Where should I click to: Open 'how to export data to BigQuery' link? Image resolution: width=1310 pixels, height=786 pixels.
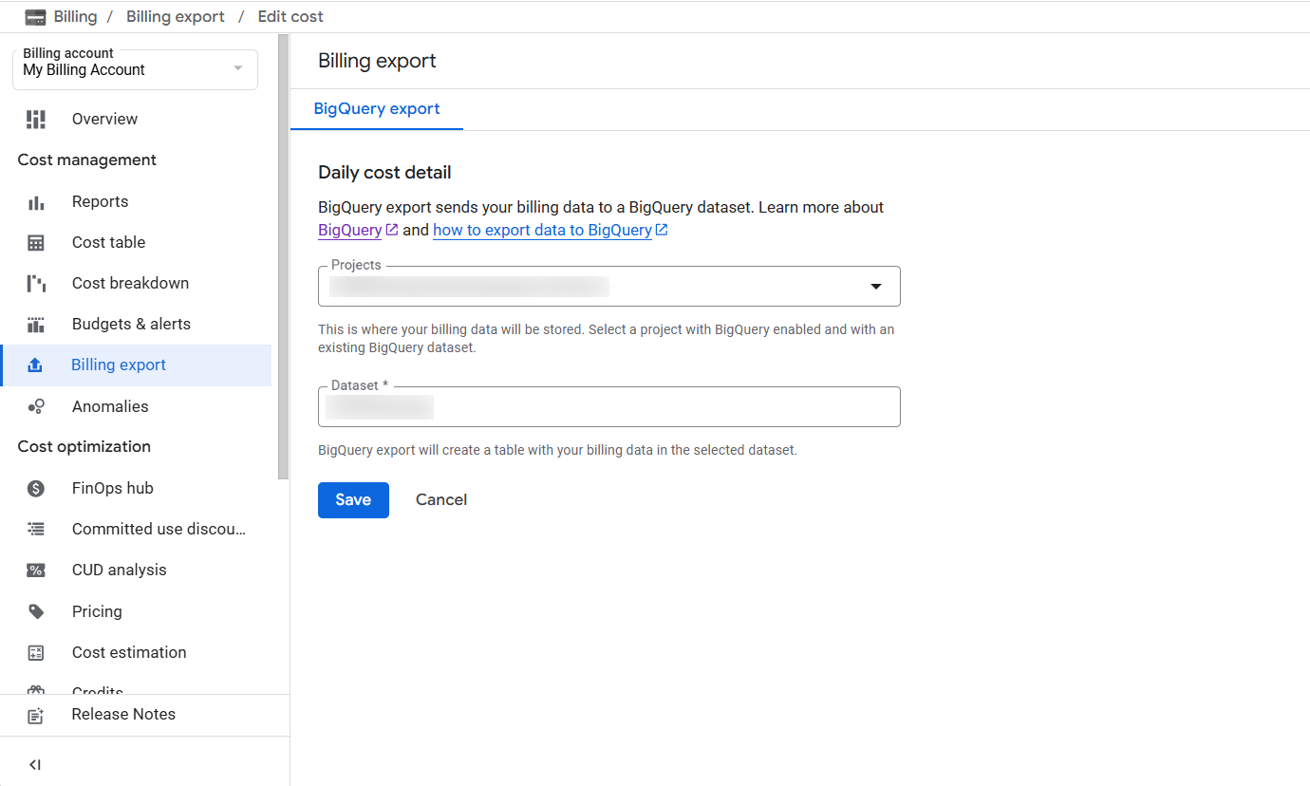point(542,231)
